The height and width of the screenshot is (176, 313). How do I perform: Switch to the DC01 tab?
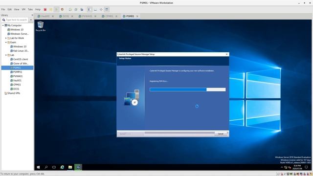click(x=64, y=16)
